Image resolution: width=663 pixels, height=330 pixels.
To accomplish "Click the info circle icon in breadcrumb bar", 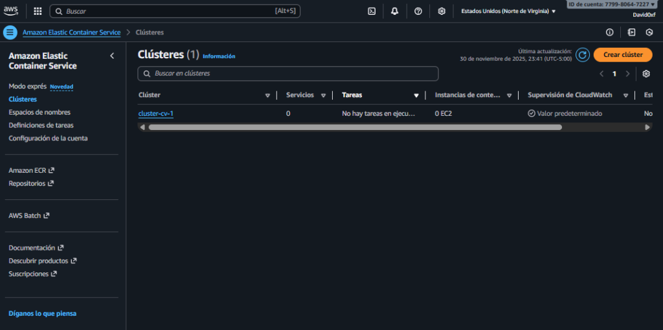I will [609, 32].
